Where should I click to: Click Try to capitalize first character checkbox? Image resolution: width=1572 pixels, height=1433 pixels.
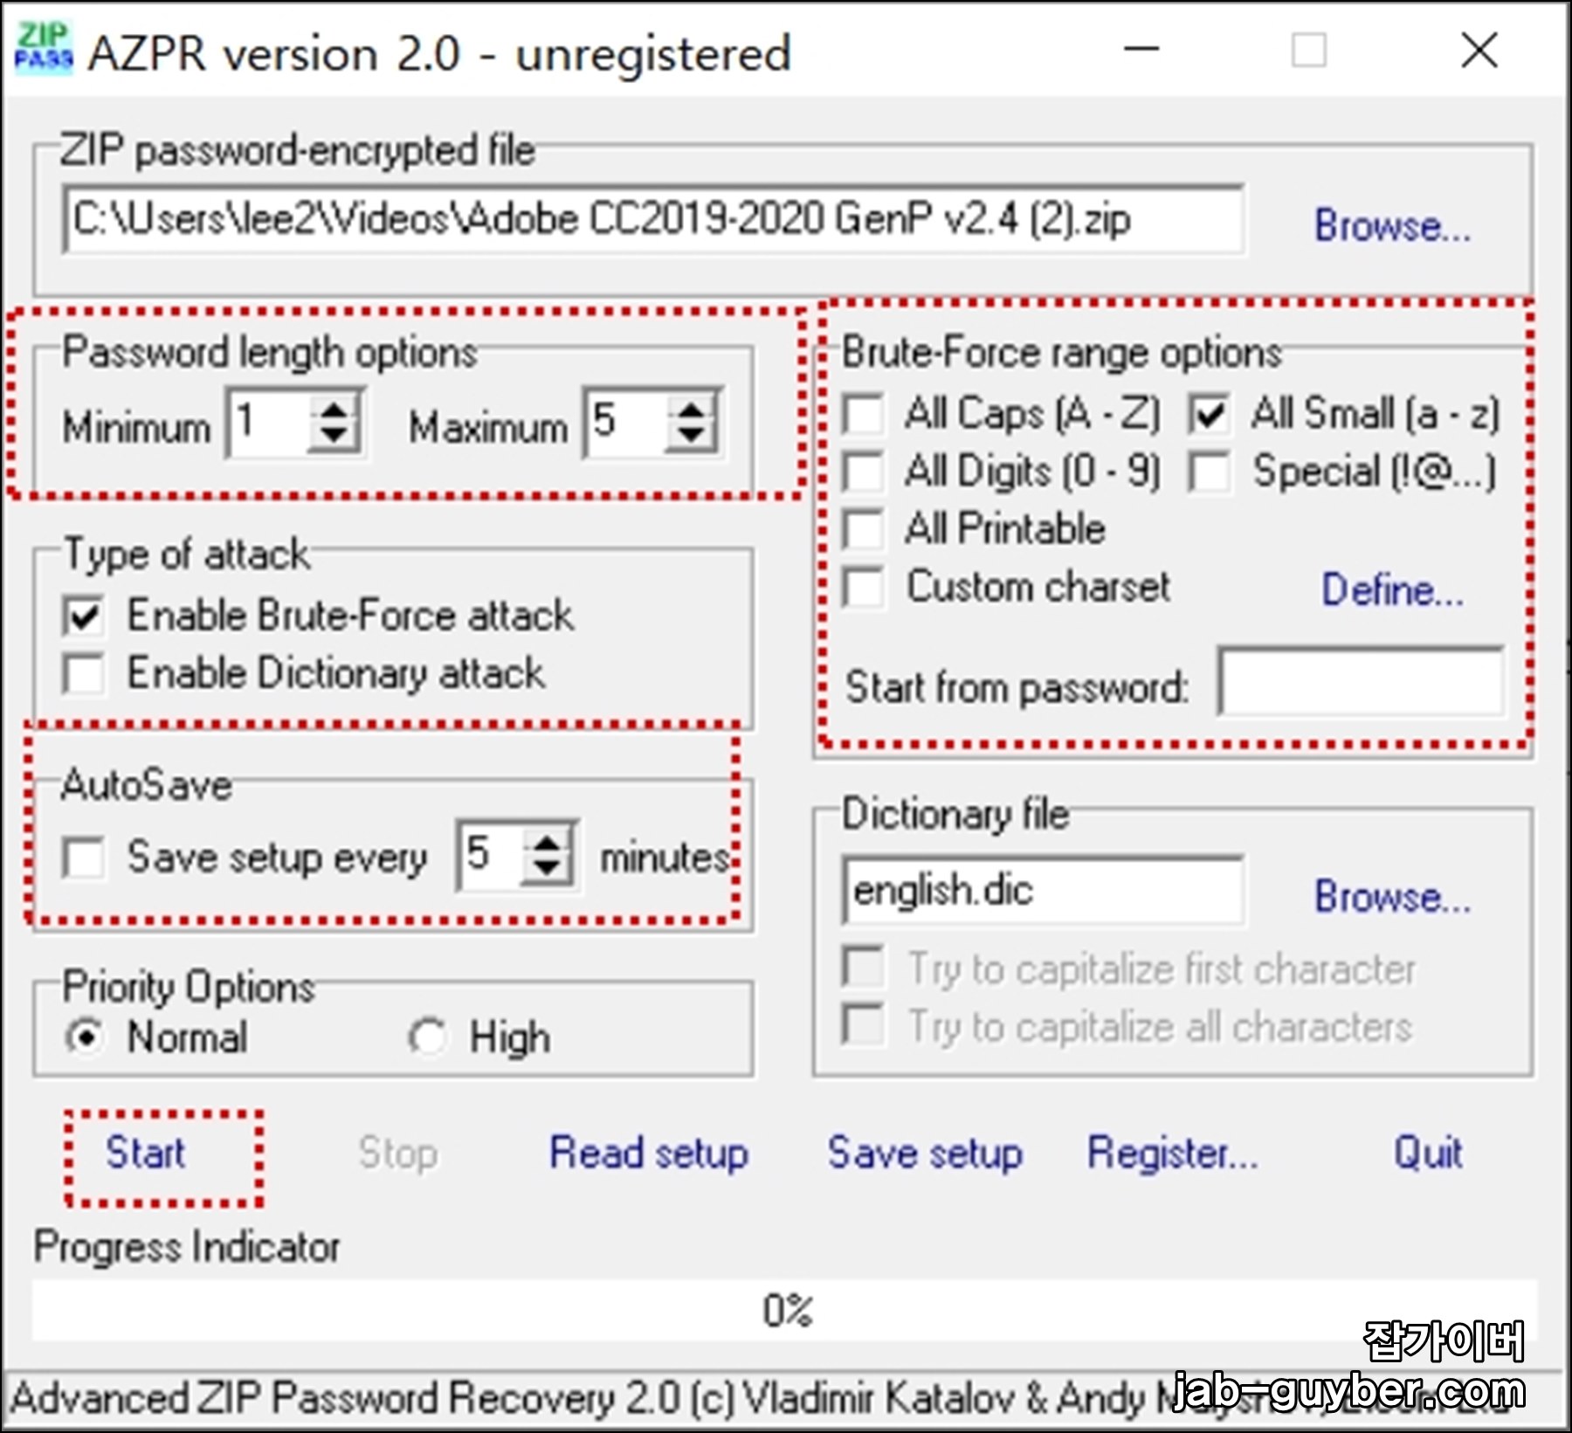[x=863, y=968]
